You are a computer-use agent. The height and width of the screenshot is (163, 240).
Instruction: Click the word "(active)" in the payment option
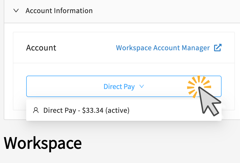pos(117,110)
